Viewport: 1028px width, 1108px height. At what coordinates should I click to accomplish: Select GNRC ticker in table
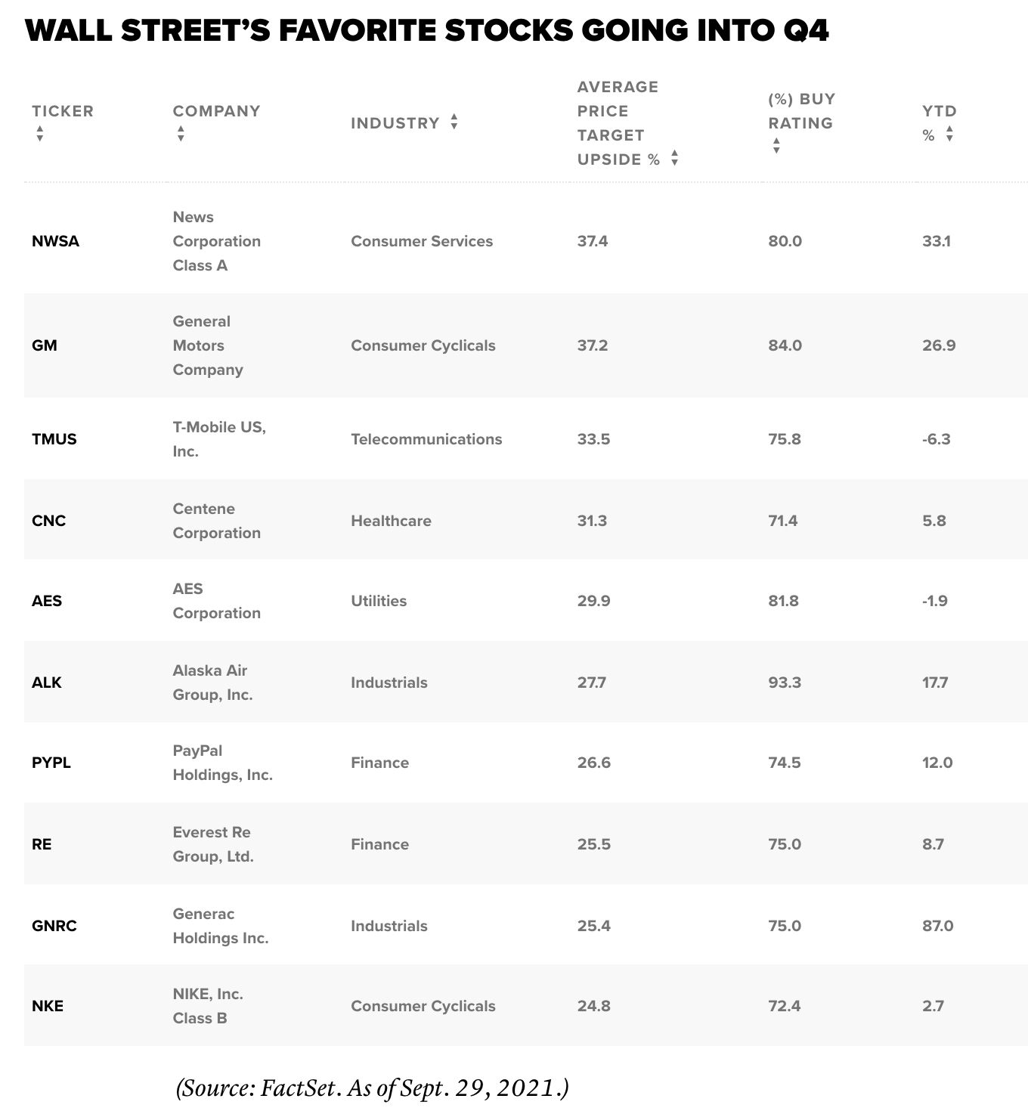pyautogui.click(x=54, y=926)
